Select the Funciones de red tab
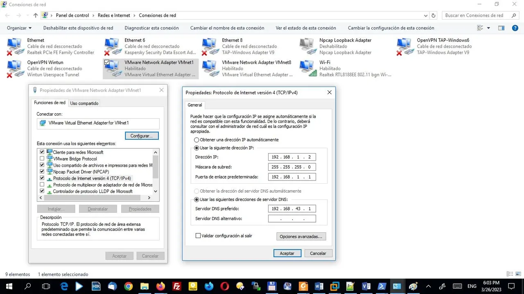 50,102
